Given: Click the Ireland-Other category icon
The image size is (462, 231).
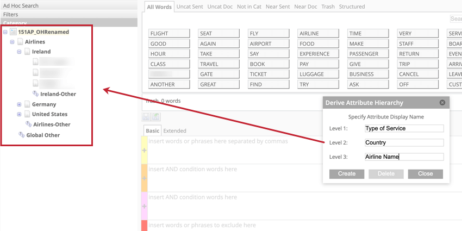Looking at the screenshot, I should (x=36, y=93).
